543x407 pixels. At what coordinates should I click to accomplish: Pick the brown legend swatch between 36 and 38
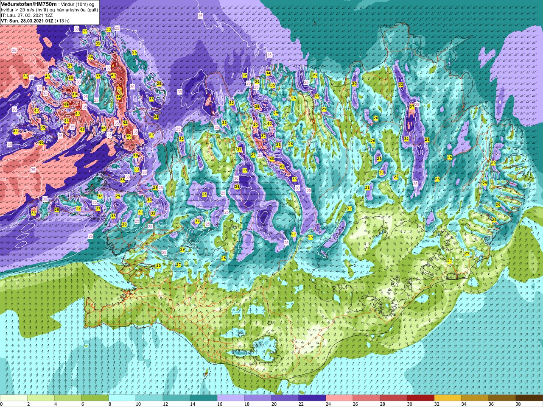coord(502,398)
